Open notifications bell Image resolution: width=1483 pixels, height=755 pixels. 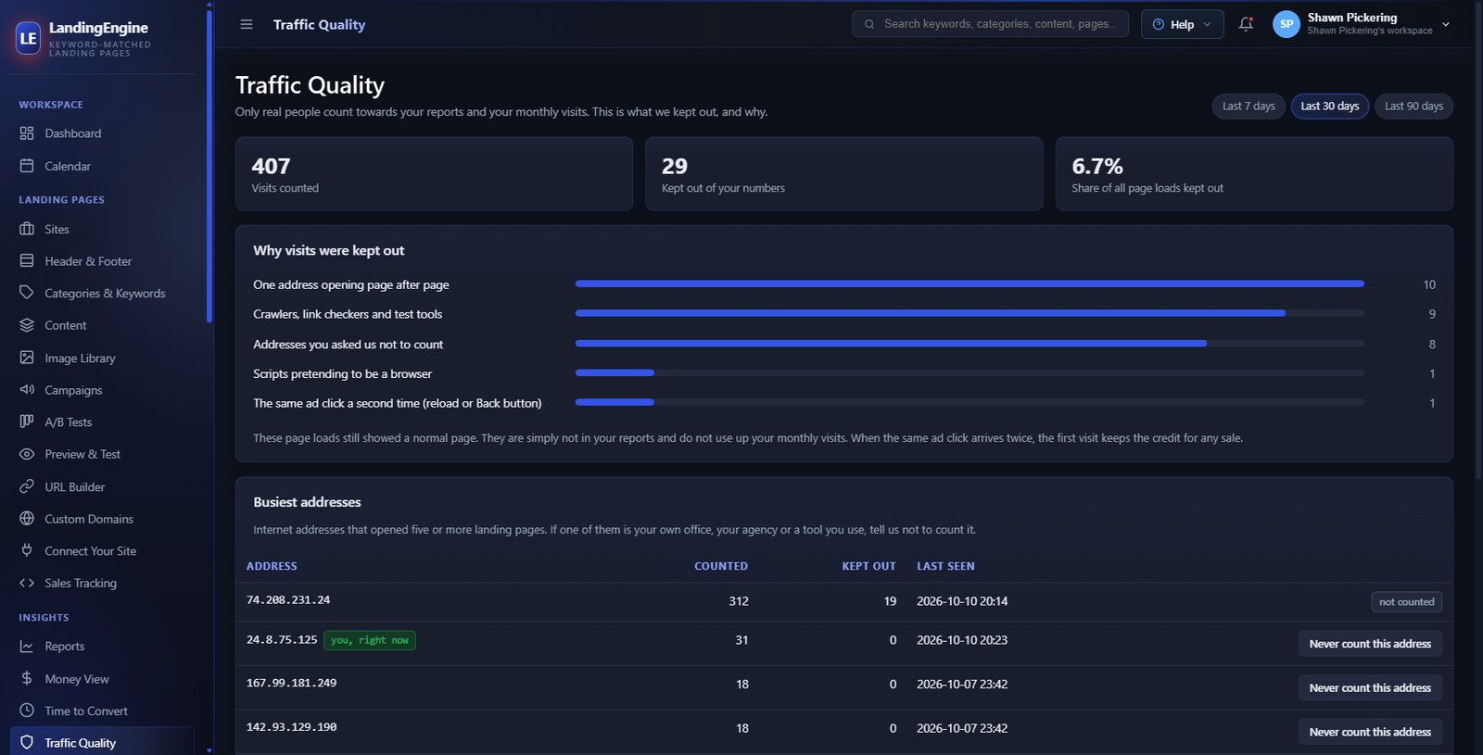point(1246,24)
